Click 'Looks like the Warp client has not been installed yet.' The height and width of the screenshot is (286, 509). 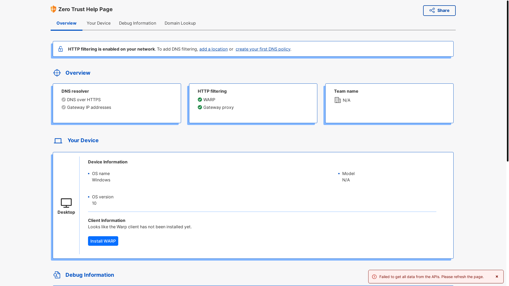(140, 227)
